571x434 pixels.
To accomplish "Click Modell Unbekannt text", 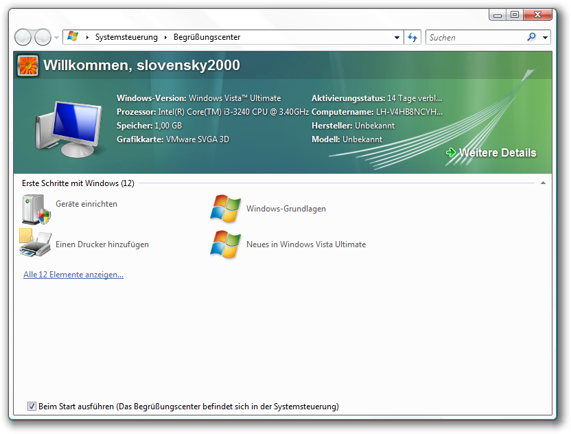I will pos(347,139).
